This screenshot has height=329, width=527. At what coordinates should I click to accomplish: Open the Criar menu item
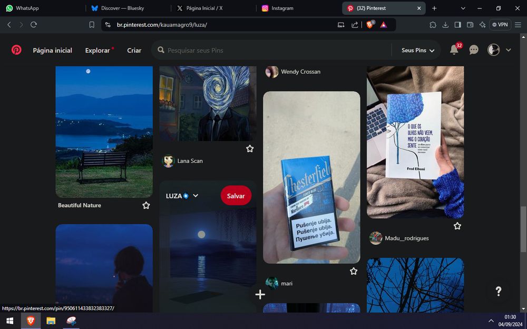coord(134,51)
